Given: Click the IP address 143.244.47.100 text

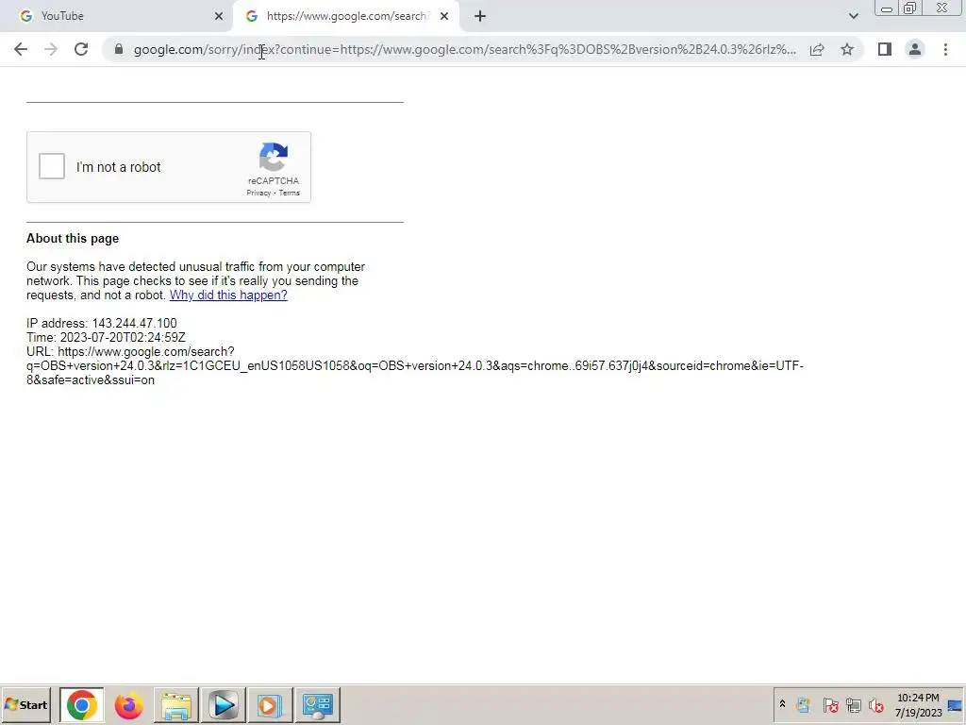Looking at the screenshot, I should point(102,323).
